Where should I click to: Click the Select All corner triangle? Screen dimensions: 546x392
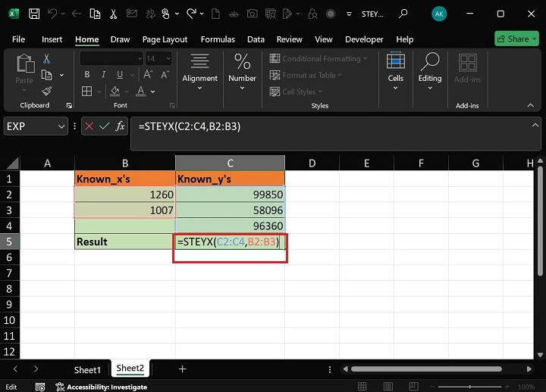[x=13, y=163]
